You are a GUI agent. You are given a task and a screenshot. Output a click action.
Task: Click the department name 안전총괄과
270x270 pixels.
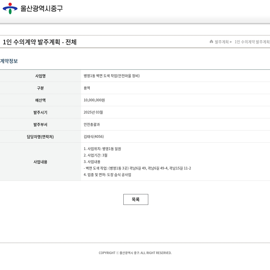click(x=92, y=125)
